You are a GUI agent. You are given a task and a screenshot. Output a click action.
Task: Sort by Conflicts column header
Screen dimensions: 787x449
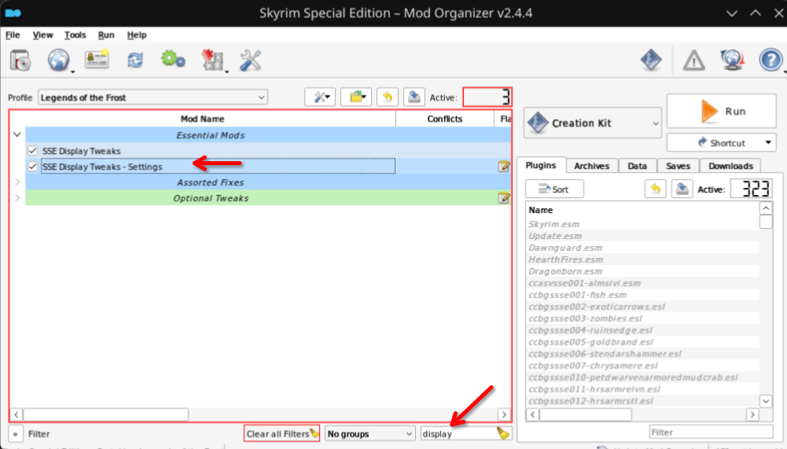tap(445, 119)
